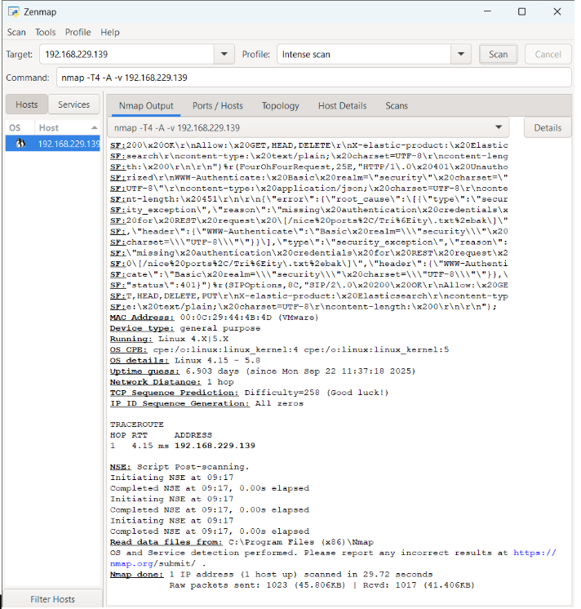Click the TCP Sequence Prediction line

click(x=249, y=393)
